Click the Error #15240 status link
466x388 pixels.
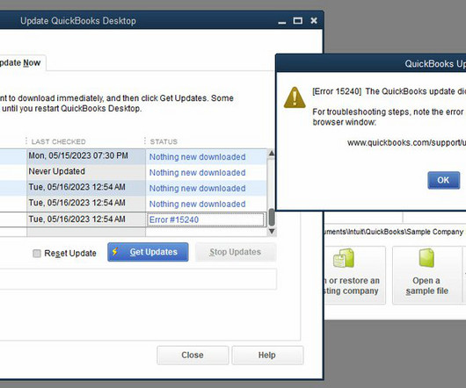pyautogui.click(x=174, y=219)
